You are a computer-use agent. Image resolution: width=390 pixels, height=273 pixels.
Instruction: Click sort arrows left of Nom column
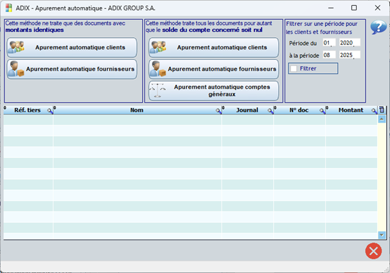pyautogui.click(x=55, y=108)
